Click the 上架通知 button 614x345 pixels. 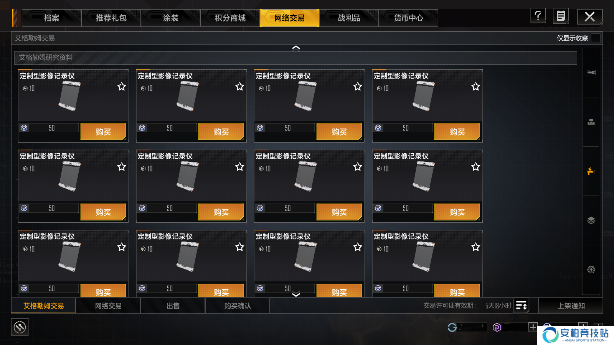pyautogui.click(x=571, y=306)
